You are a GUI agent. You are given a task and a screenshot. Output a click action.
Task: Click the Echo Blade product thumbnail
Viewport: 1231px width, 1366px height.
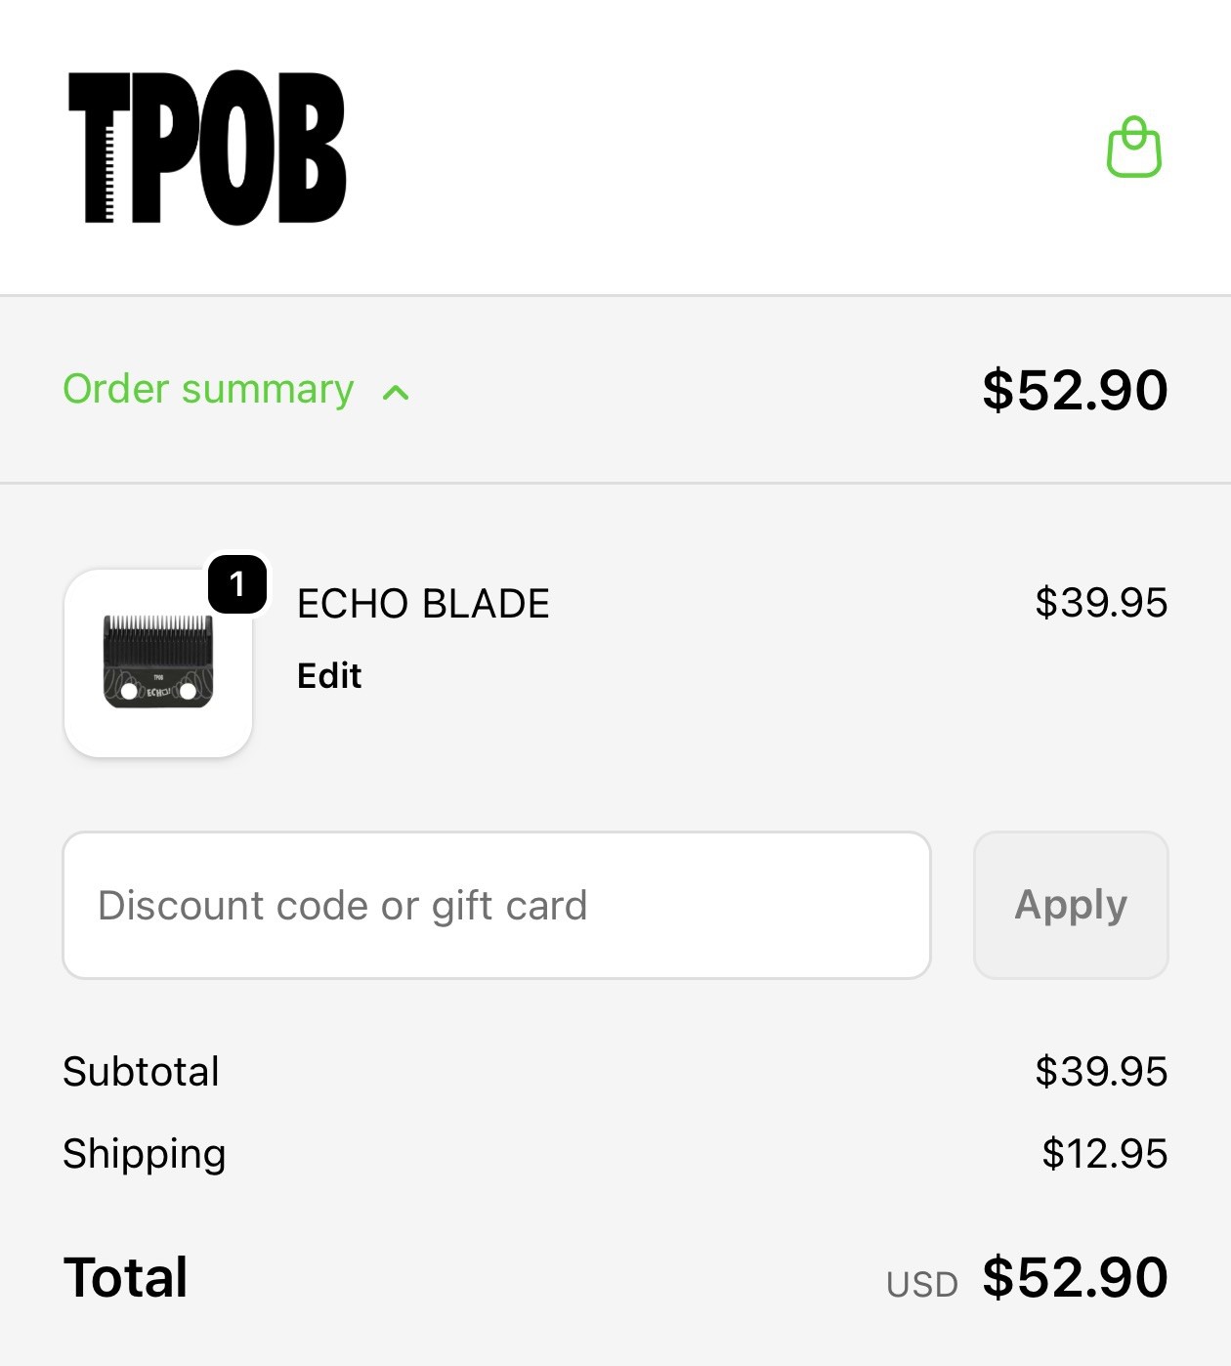pos(158,664)
